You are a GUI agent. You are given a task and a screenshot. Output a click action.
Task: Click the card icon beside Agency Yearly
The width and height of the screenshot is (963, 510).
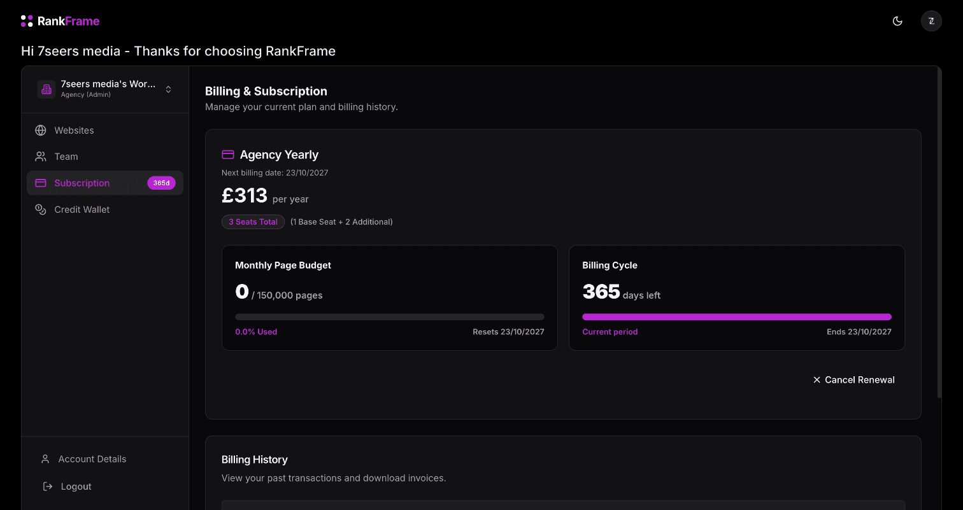click(227, 155)
